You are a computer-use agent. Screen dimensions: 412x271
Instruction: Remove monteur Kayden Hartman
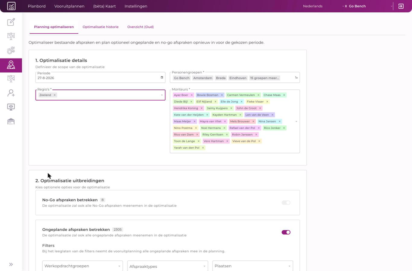point(240,115)
